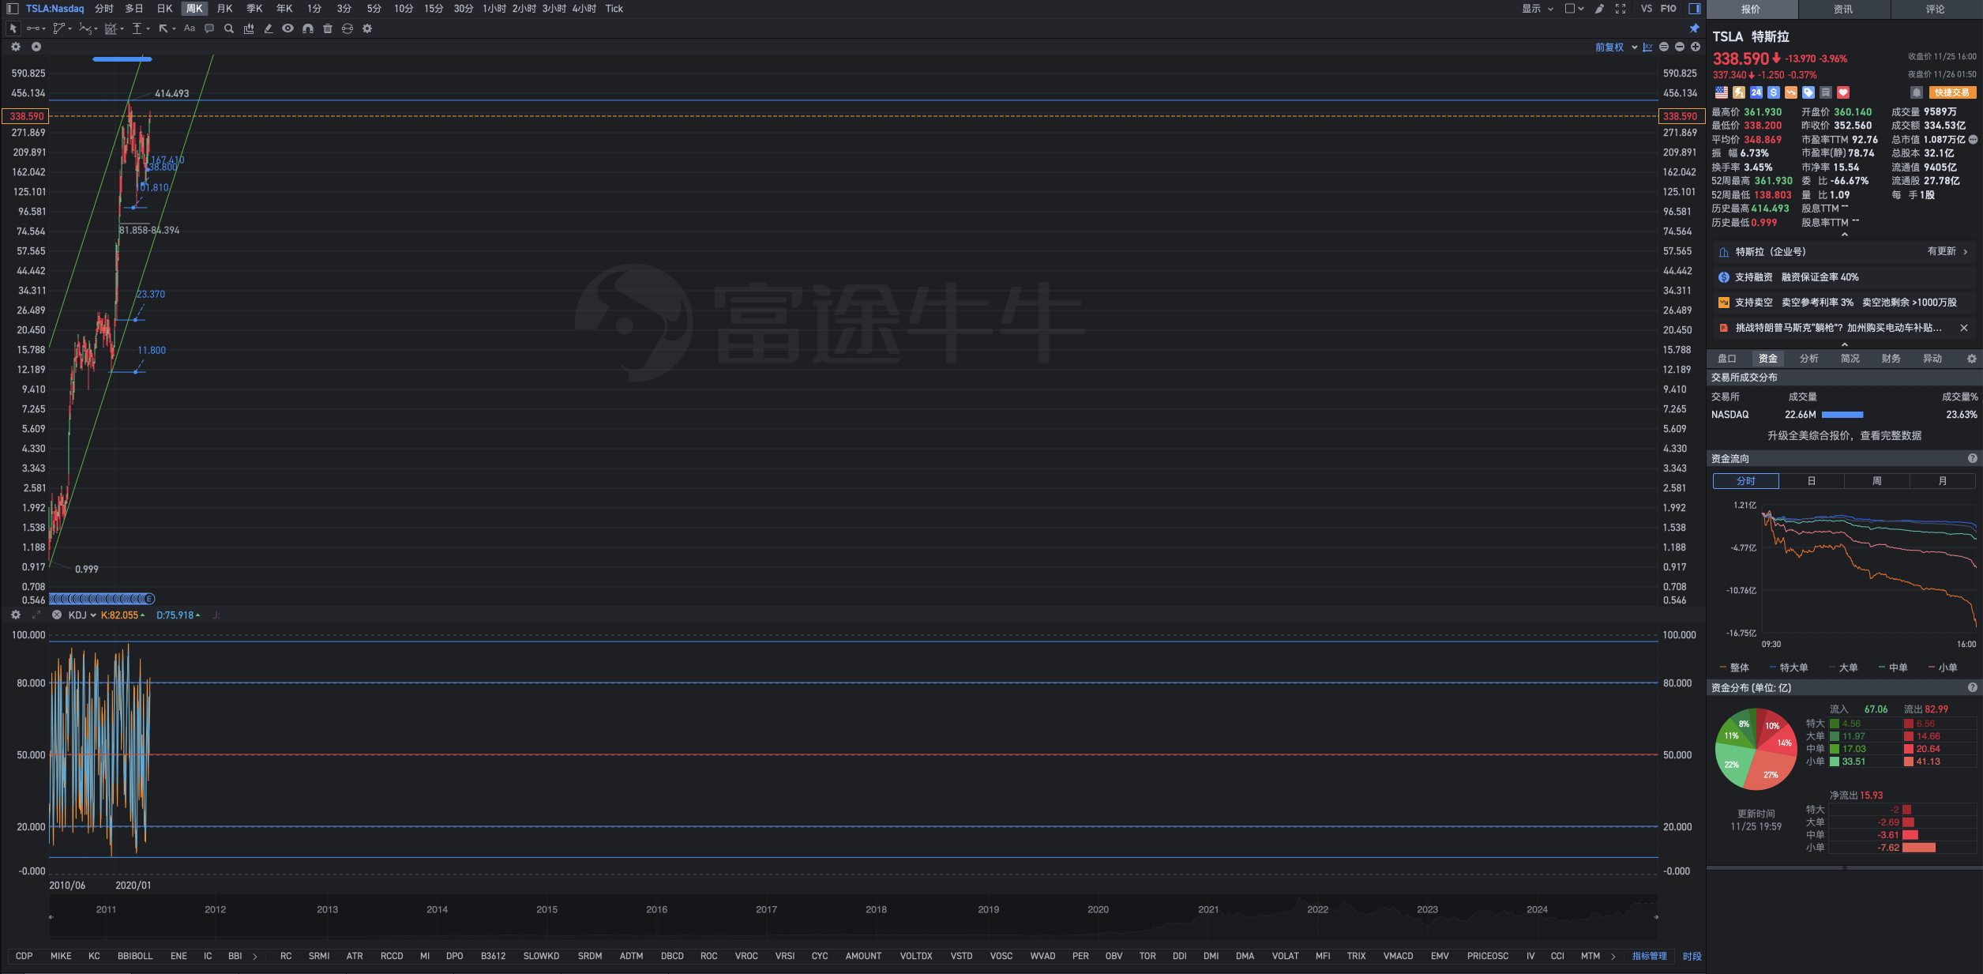
Task: Add a comment bubble annotation
Action: [x=209, y=28]
